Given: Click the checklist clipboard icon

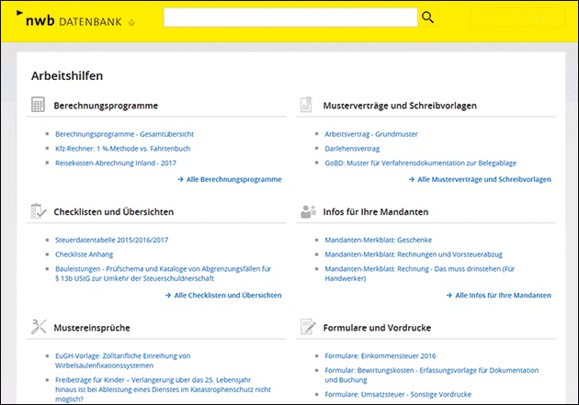Looking at the screenshot, I should click(39, 211).
